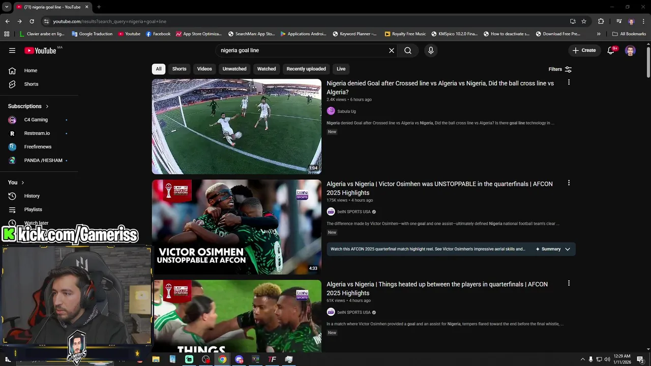Play the goal line video thumbnail
651x366 pixels.
236,127
